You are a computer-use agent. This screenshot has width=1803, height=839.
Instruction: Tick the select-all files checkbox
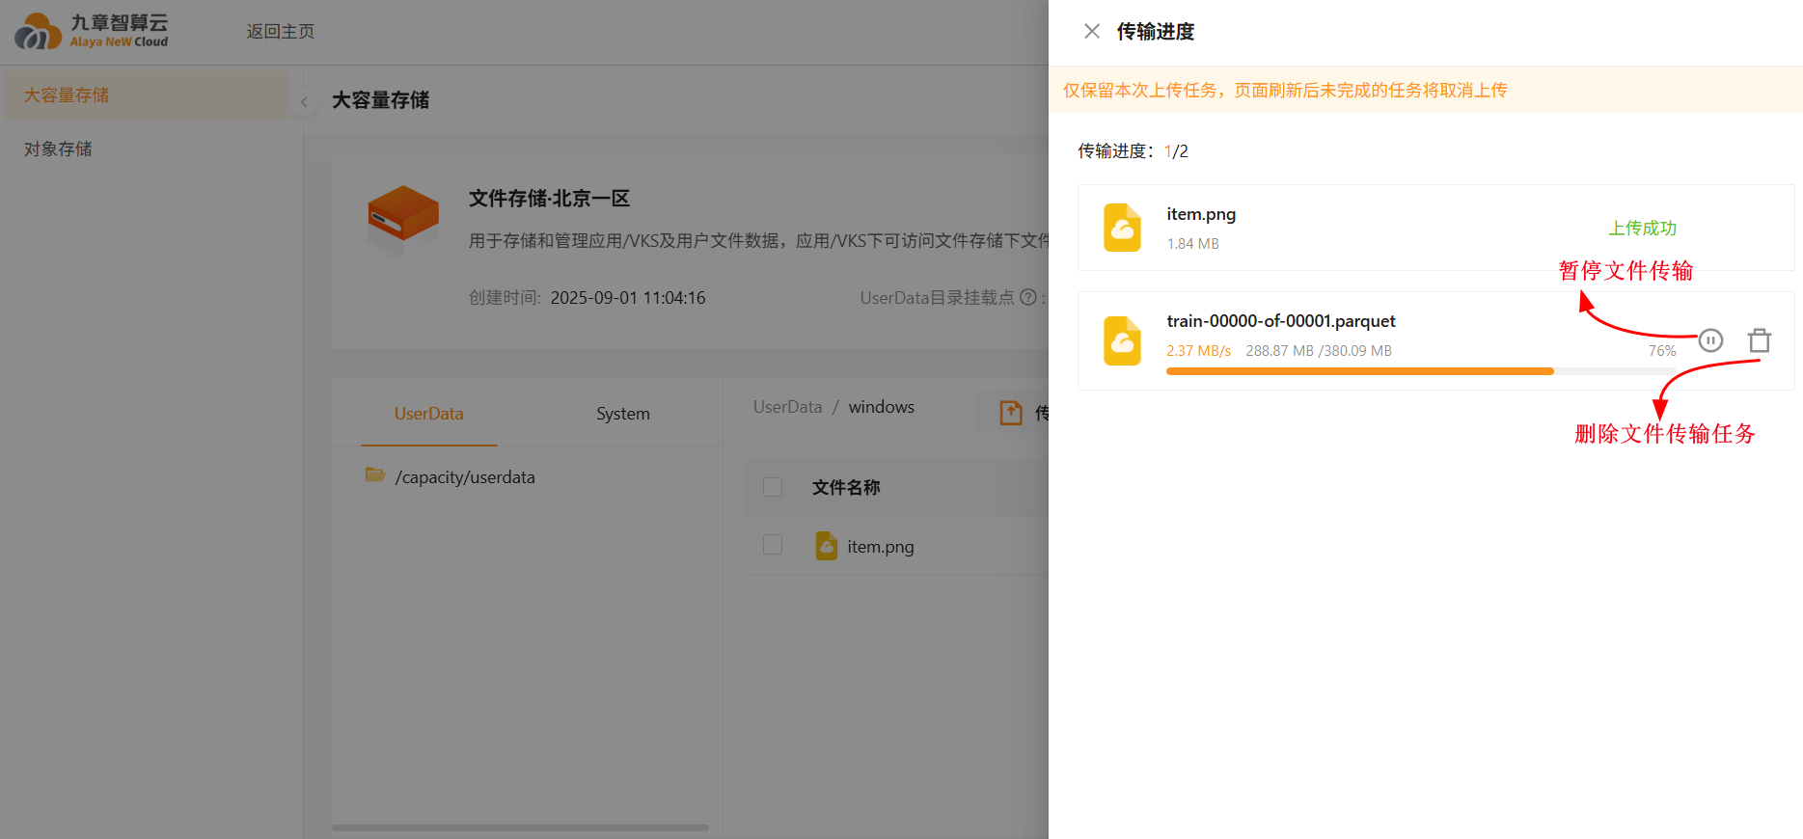click(x=773, y=487)
